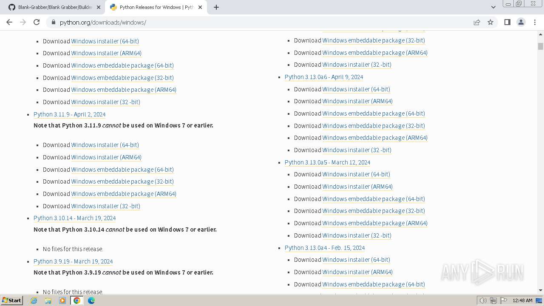Open Python 3.13.0a5 - March 12, 2024 release
Image resolution: width=544 pixels, height=306 pixels.
click(x=328, y=162)
